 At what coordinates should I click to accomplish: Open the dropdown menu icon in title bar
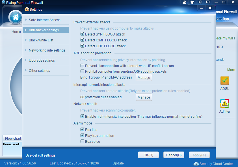[208, 2]
